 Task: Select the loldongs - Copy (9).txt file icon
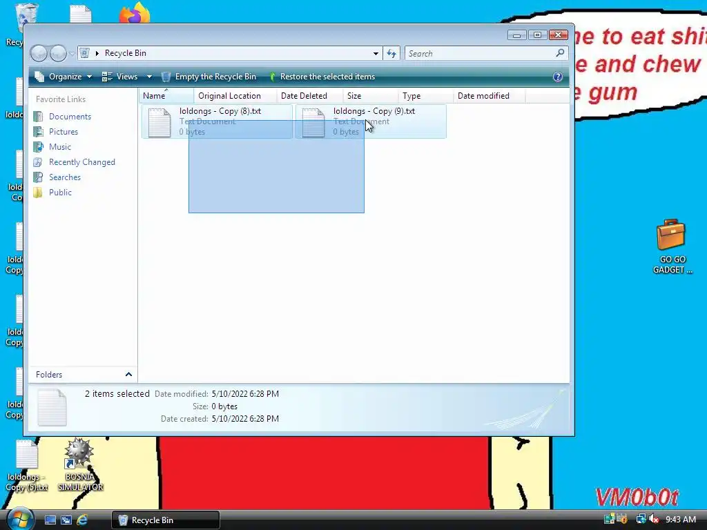pos(313,122)
